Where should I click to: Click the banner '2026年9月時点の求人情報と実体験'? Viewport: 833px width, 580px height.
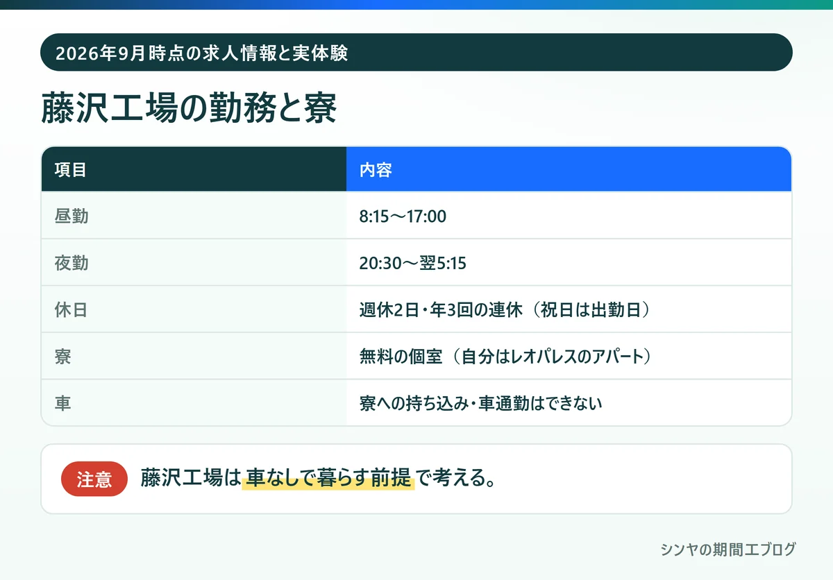[416, 52]
